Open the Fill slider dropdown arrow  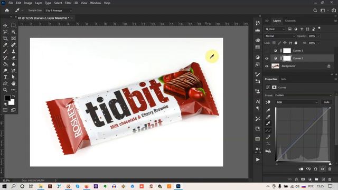(318, 43)
